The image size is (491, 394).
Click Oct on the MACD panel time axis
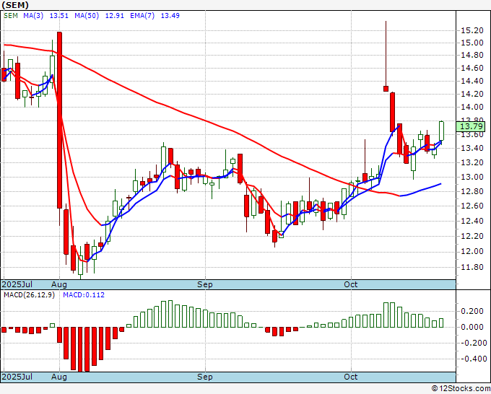pyautogui.click(x=350, y=377)
